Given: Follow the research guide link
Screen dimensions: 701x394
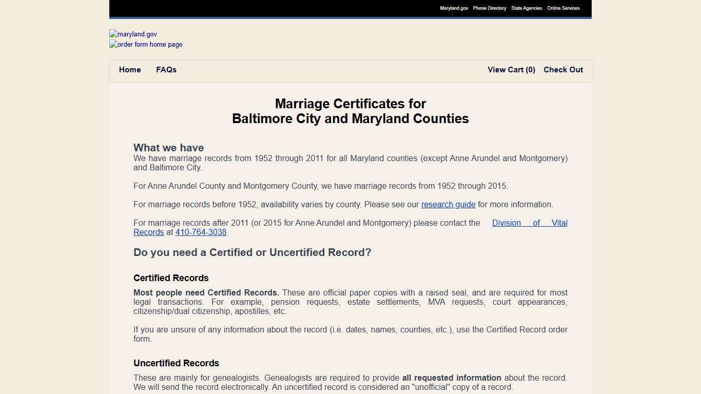Looking at the screenshot, I should [x=448, y=205].
